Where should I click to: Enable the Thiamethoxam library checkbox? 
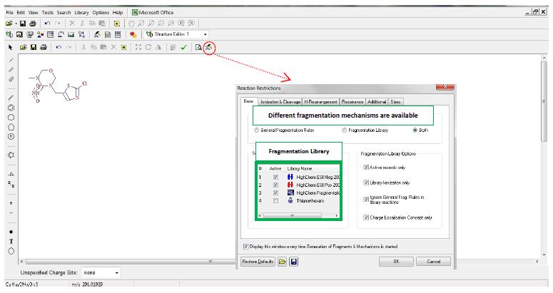(x=275, y=201)
